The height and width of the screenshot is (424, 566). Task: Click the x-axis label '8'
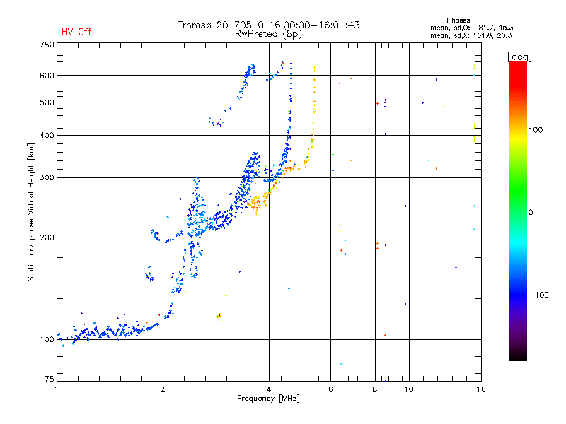(x=375, y=389)
